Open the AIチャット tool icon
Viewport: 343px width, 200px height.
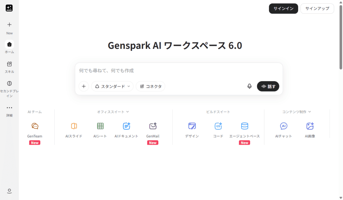(x=283, y=126)
